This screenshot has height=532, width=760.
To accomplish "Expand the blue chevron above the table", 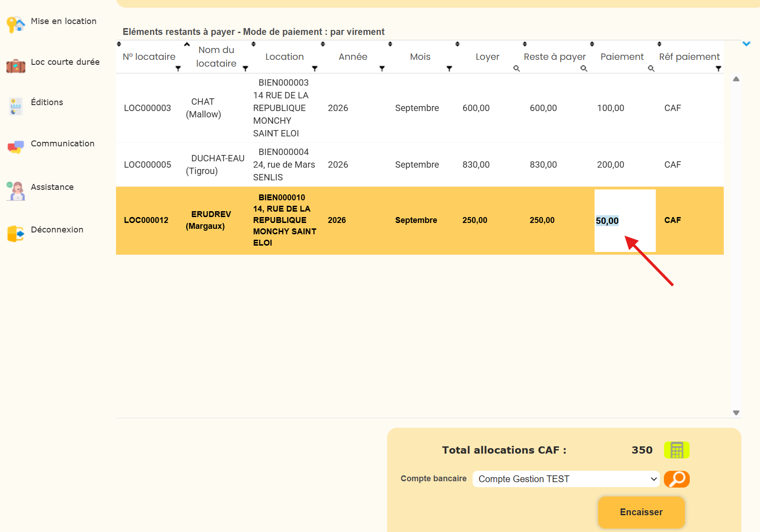I will (x=746, y=44).
